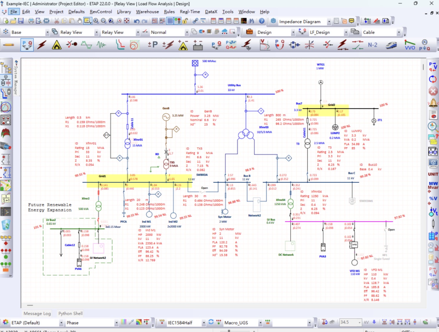Image resolution: width=439 pixels, height=332 pixels.
Task: Toggle MW Mvar display units
Action: click(433, 185)
